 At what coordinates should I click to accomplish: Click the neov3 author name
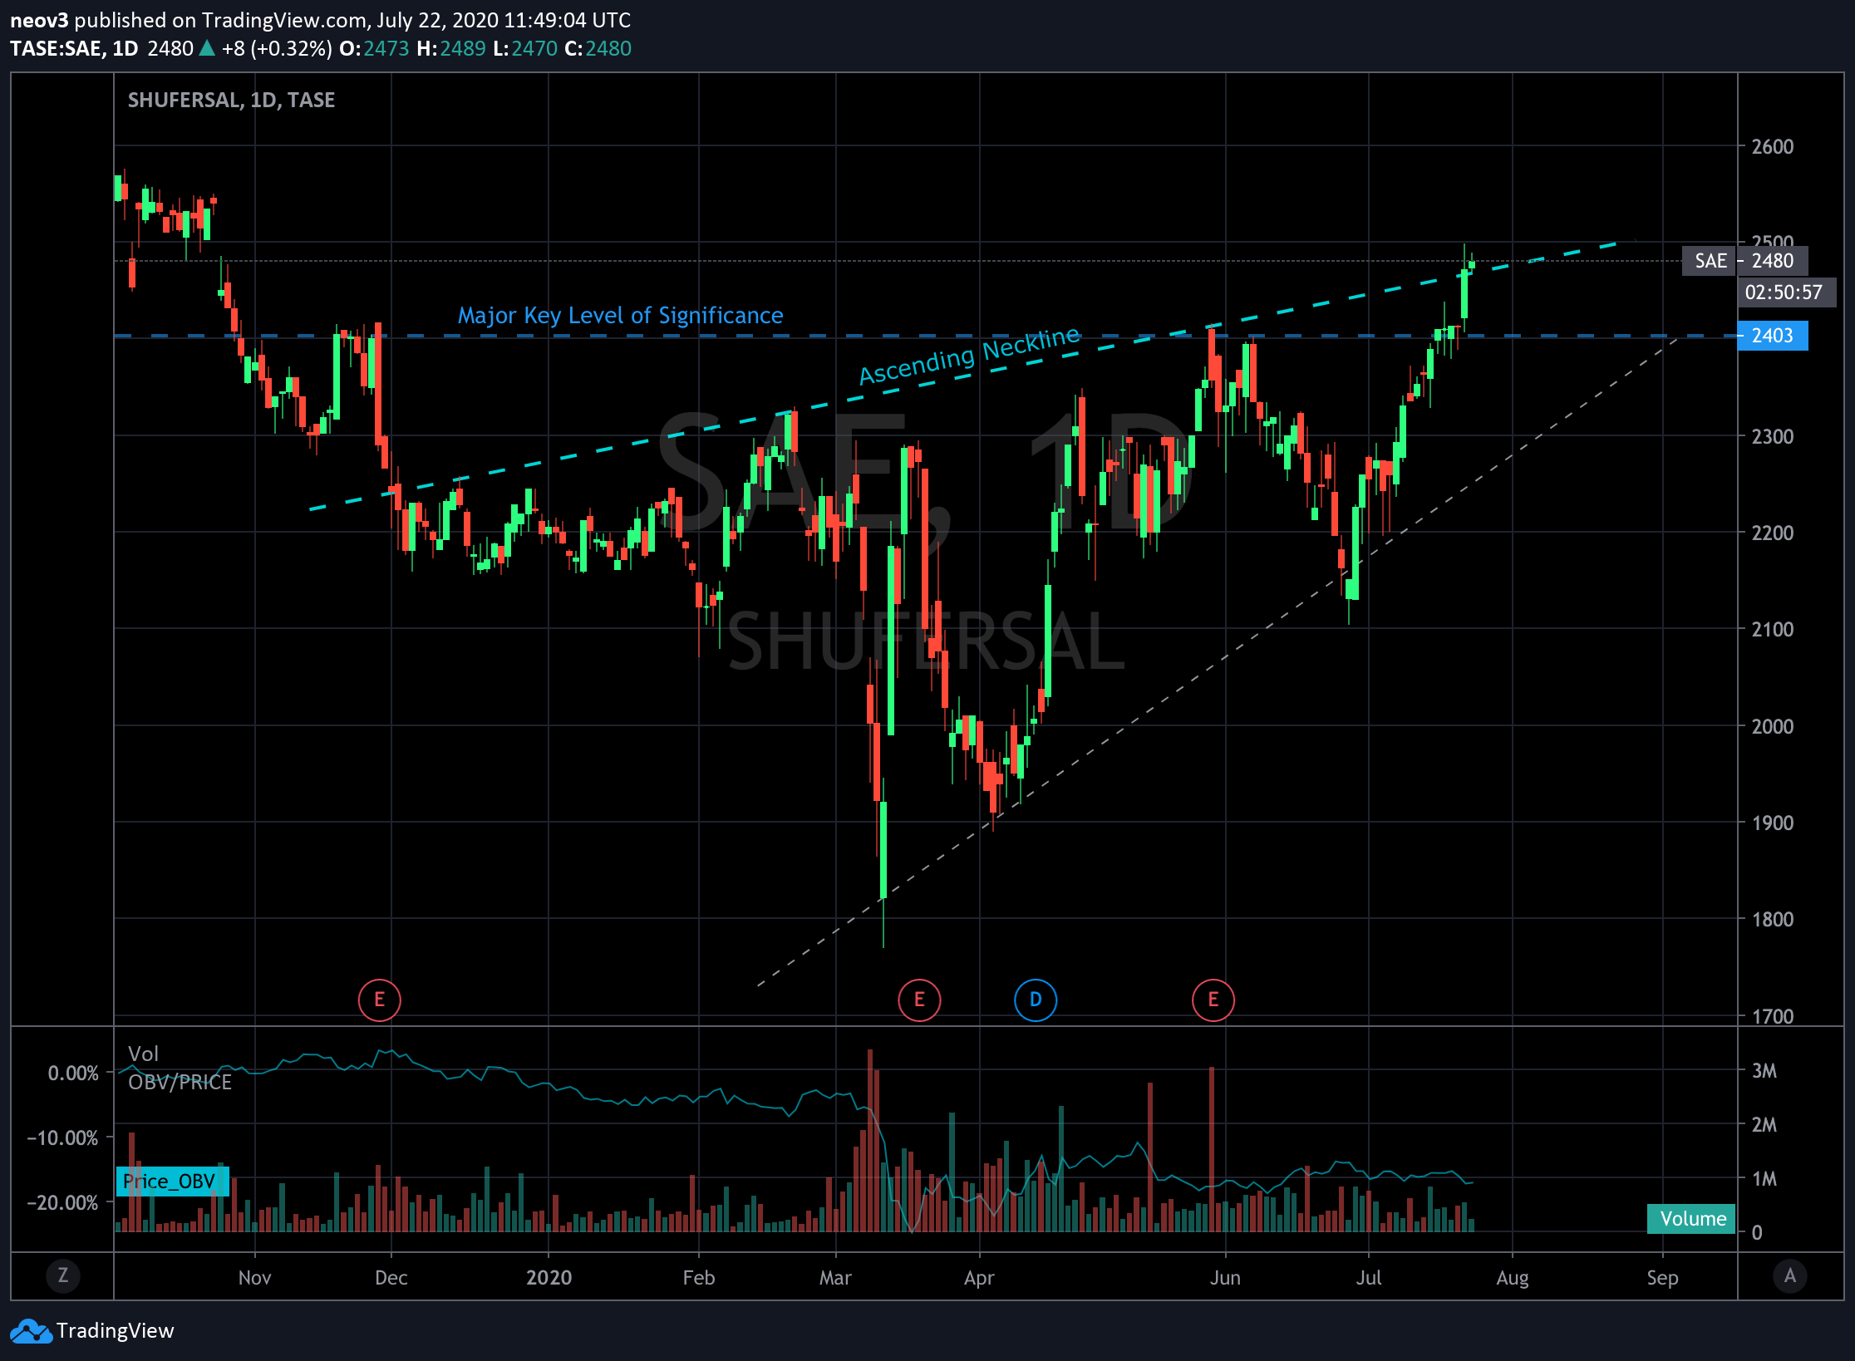pos(39,20)
